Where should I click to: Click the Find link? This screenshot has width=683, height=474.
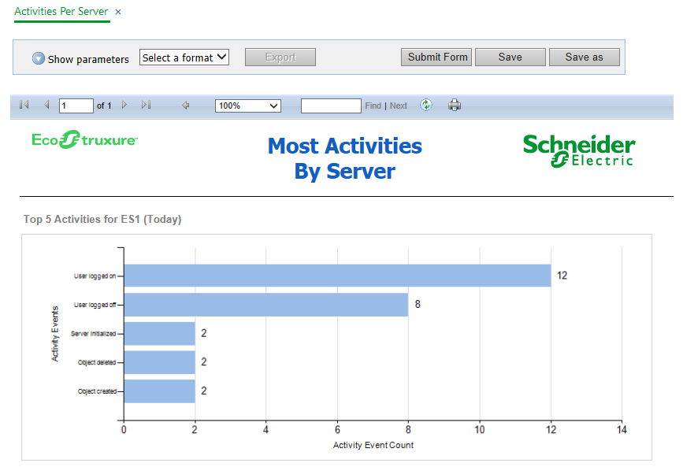tap(373, 106)
